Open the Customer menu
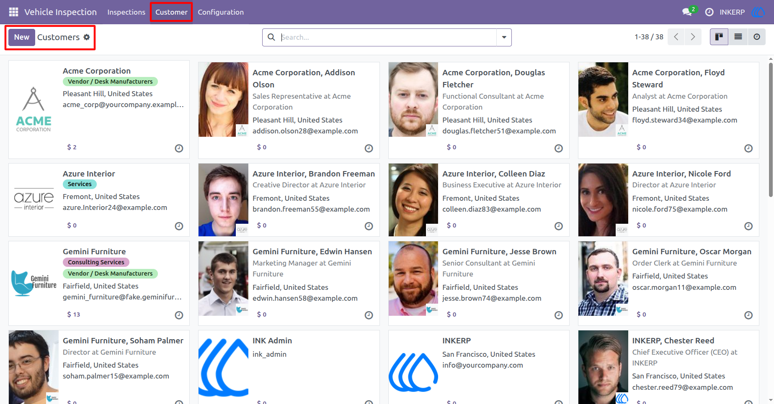Image resolution: width=774 pixels, height=404 pixels. [x=171, y=12]
